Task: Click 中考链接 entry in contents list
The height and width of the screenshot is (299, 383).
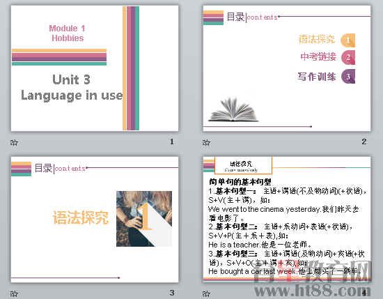Action: (318, 56)
